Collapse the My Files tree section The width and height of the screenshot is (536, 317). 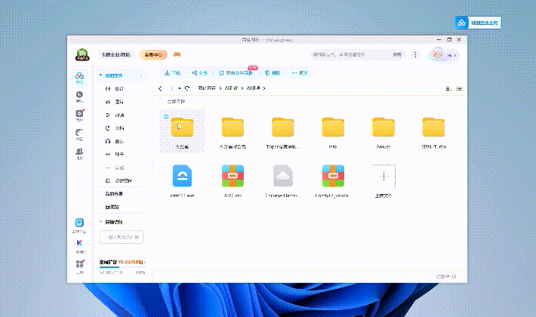click(100, 75)
